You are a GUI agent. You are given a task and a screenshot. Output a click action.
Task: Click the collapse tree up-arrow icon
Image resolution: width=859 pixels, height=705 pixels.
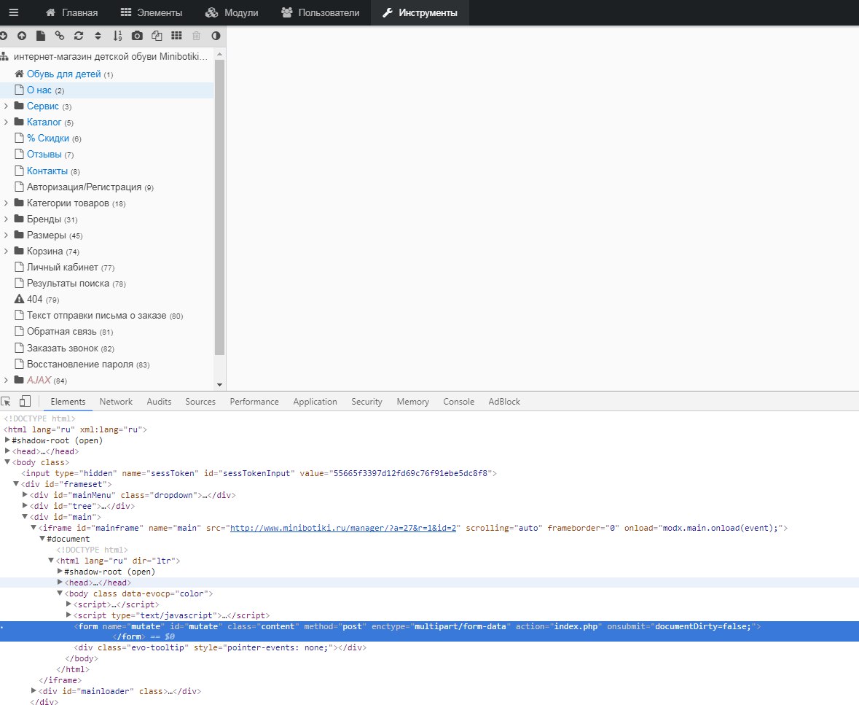tap(22, 36)
